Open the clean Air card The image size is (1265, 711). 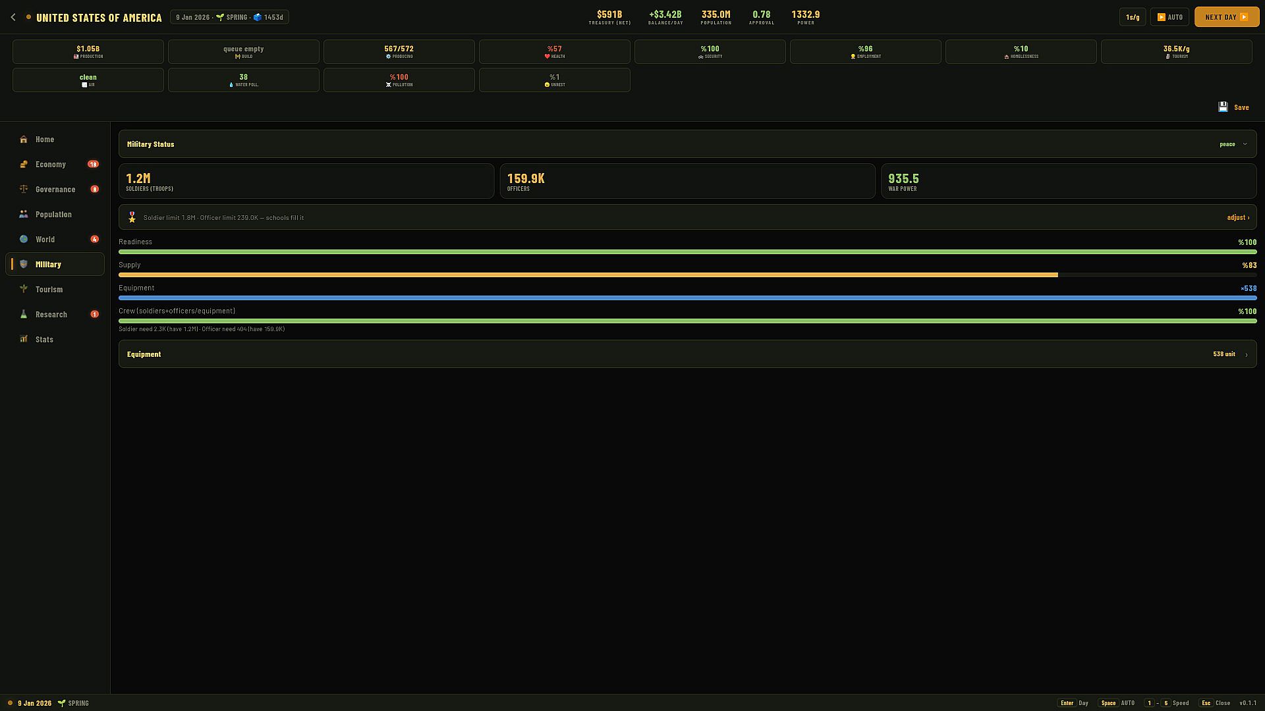pyautogui.click(x=88, y=80)
